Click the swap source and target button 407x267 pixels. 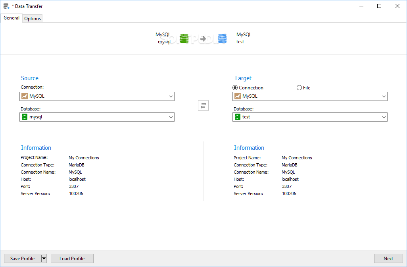tap(203, 106)
